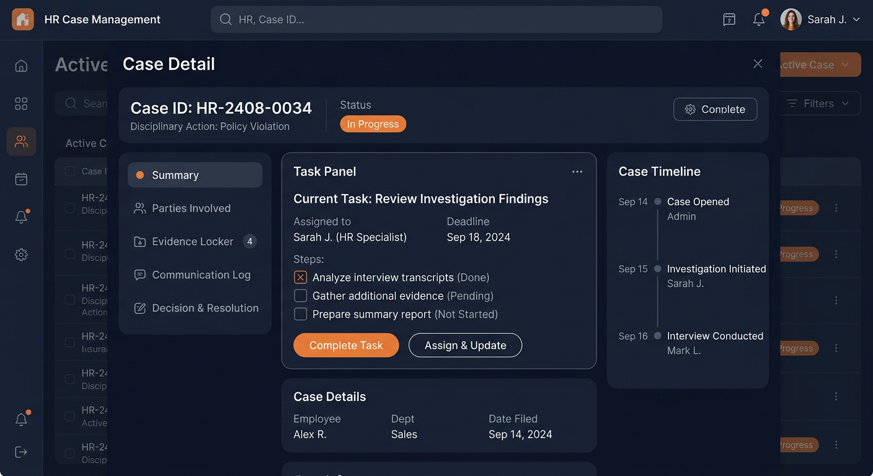873x476 pixels.
Task: Open the dashboard grid icon in the sidebar
Action: click(21, 104)
